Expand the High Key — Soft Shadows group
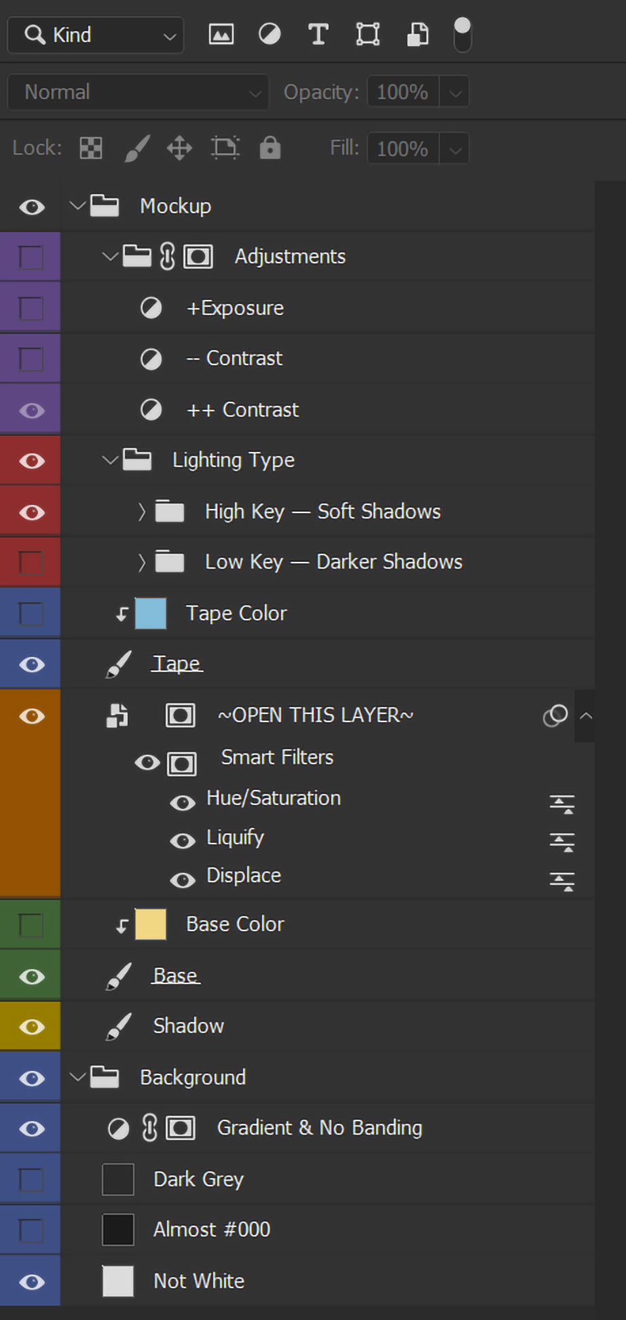626x1320 pixels. pos(141,511)
